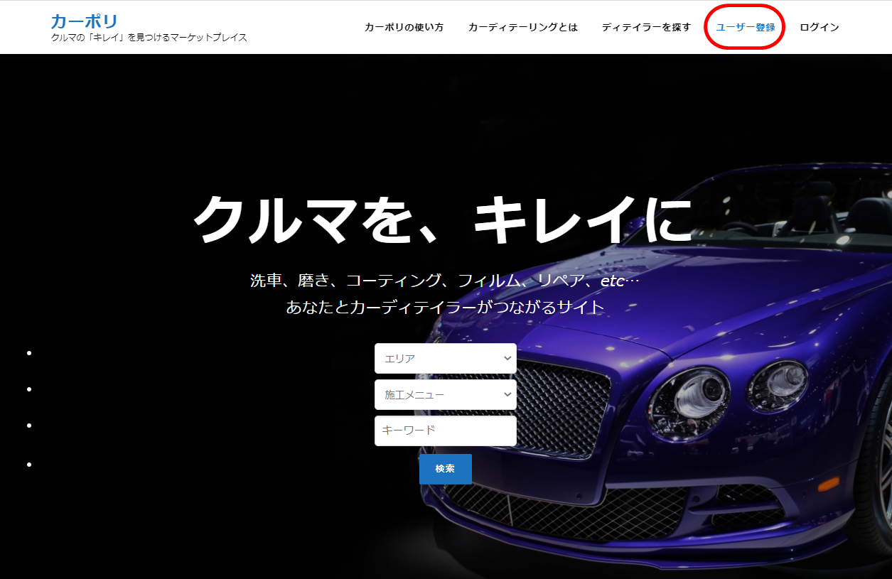
Task: Click the line あなたとカーディテイラーがつながるサイト
Action: tap(446, 305)
